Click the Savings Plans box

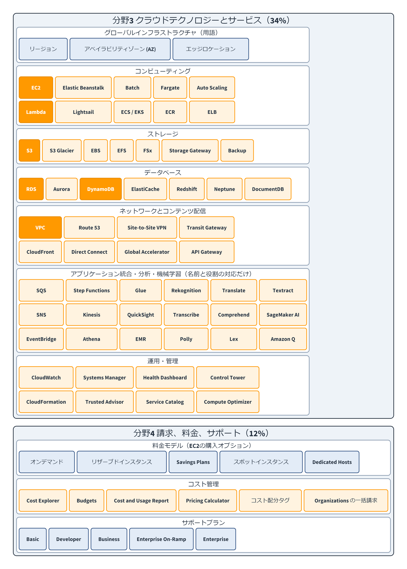pyautogui.click(x=193, y=462)
